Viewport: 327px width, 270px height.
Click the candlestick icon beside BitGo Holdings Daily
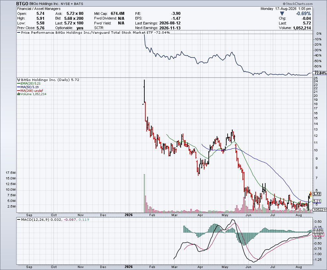(x=18, y=80)
